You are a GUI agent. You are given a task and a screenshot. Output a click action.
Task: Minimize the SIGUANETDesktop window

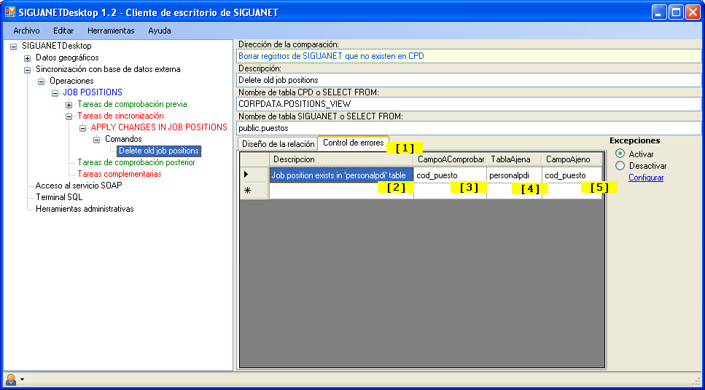click(x=659, y=12)
